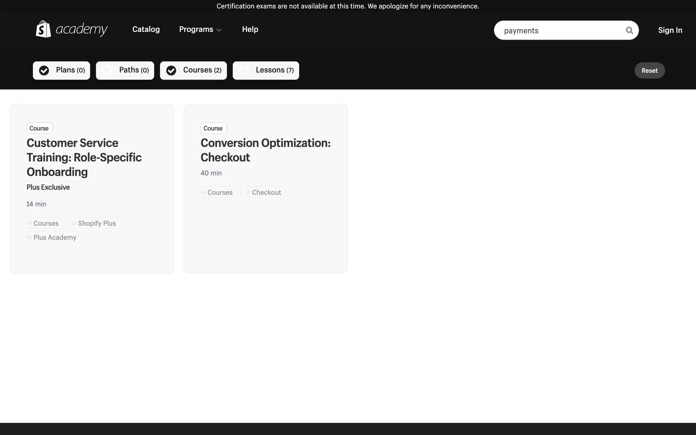The image size is (696, 435).
Task: Click the search magnifier icon
Action: 629,30
